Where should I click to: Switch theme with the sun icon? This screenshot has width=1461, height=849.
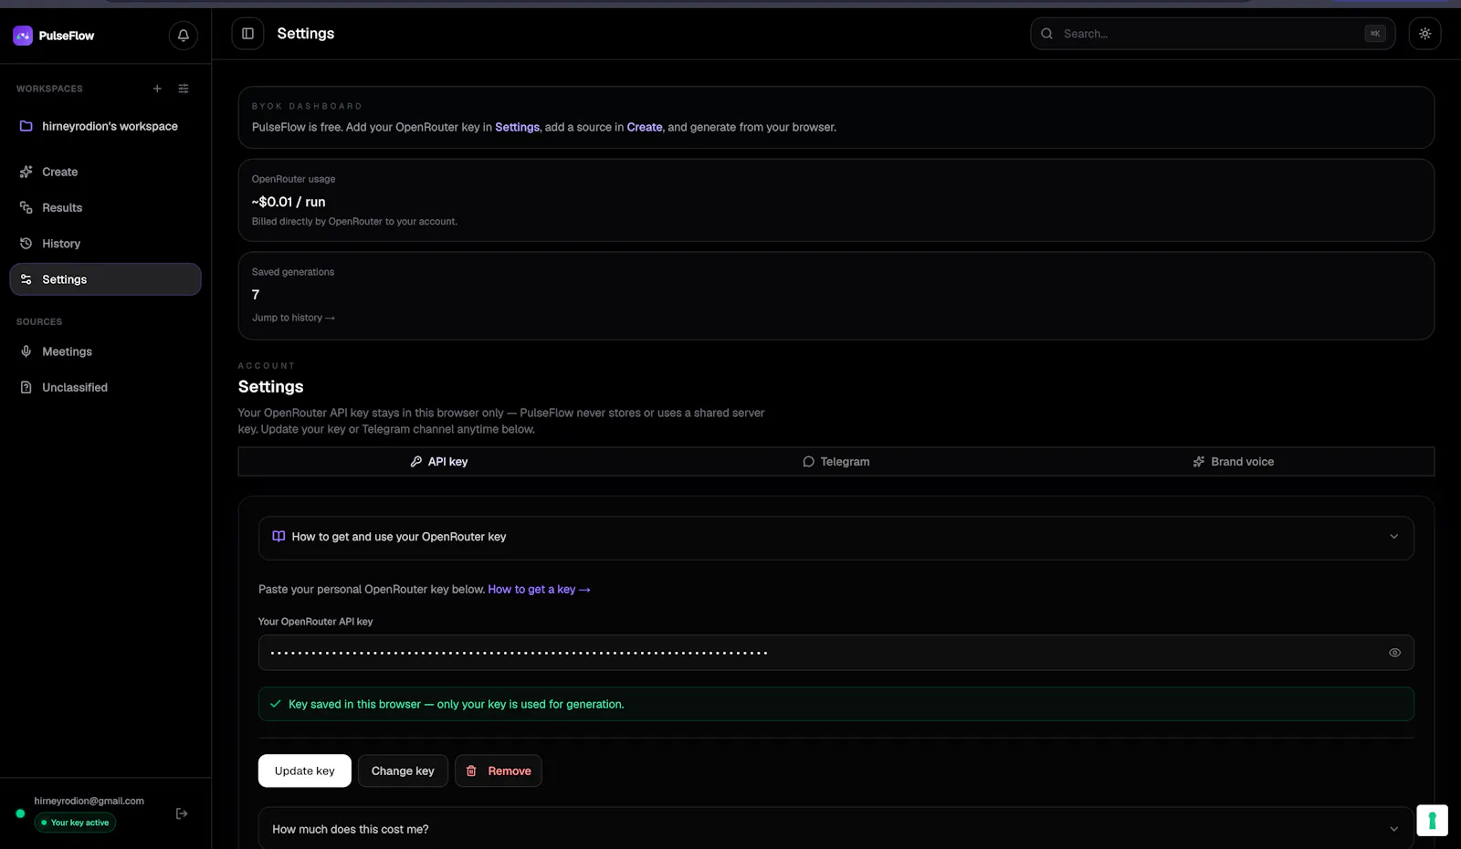pos(1424,34)
